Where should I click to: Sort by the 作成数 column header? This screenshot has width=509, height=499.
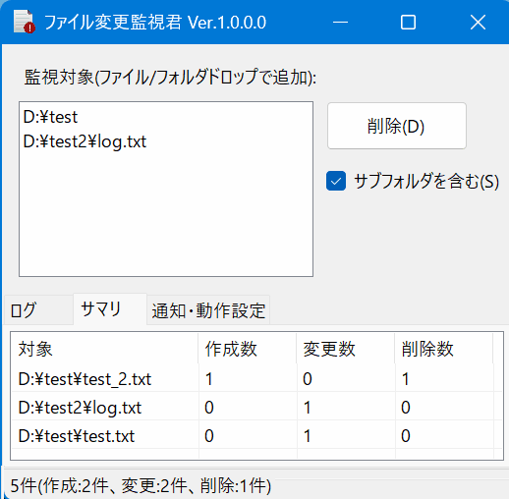[x=248, y=349]
